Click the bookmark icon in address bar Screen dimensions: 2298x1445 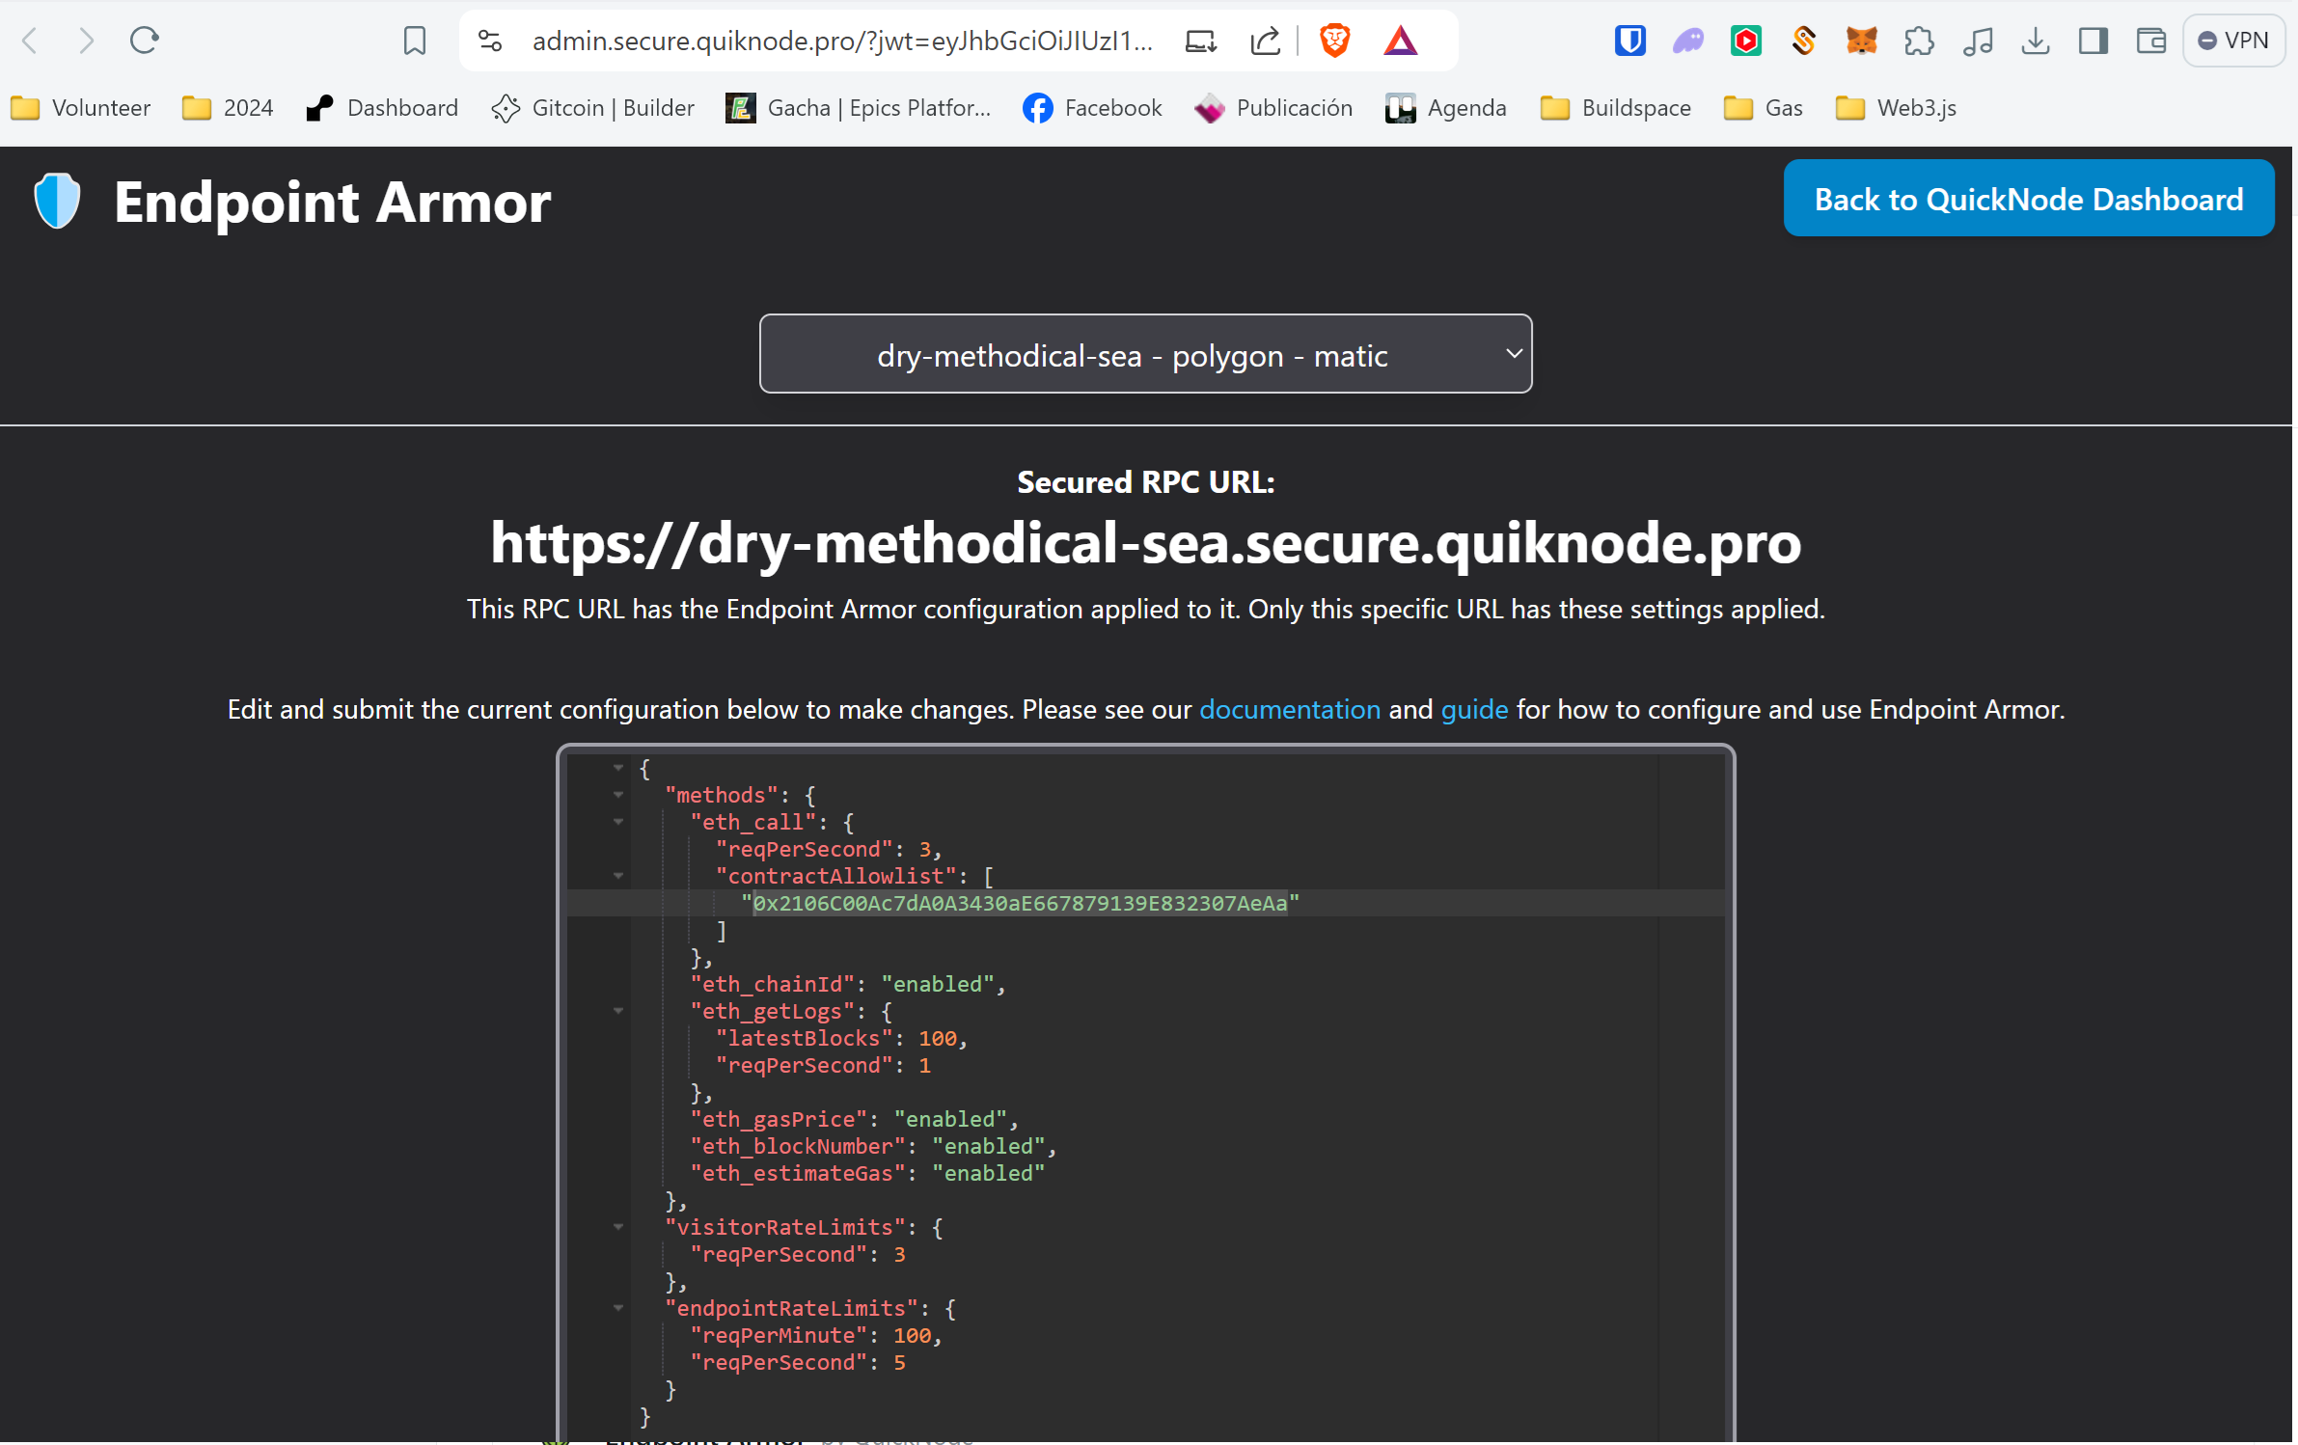tap(413, 41)
